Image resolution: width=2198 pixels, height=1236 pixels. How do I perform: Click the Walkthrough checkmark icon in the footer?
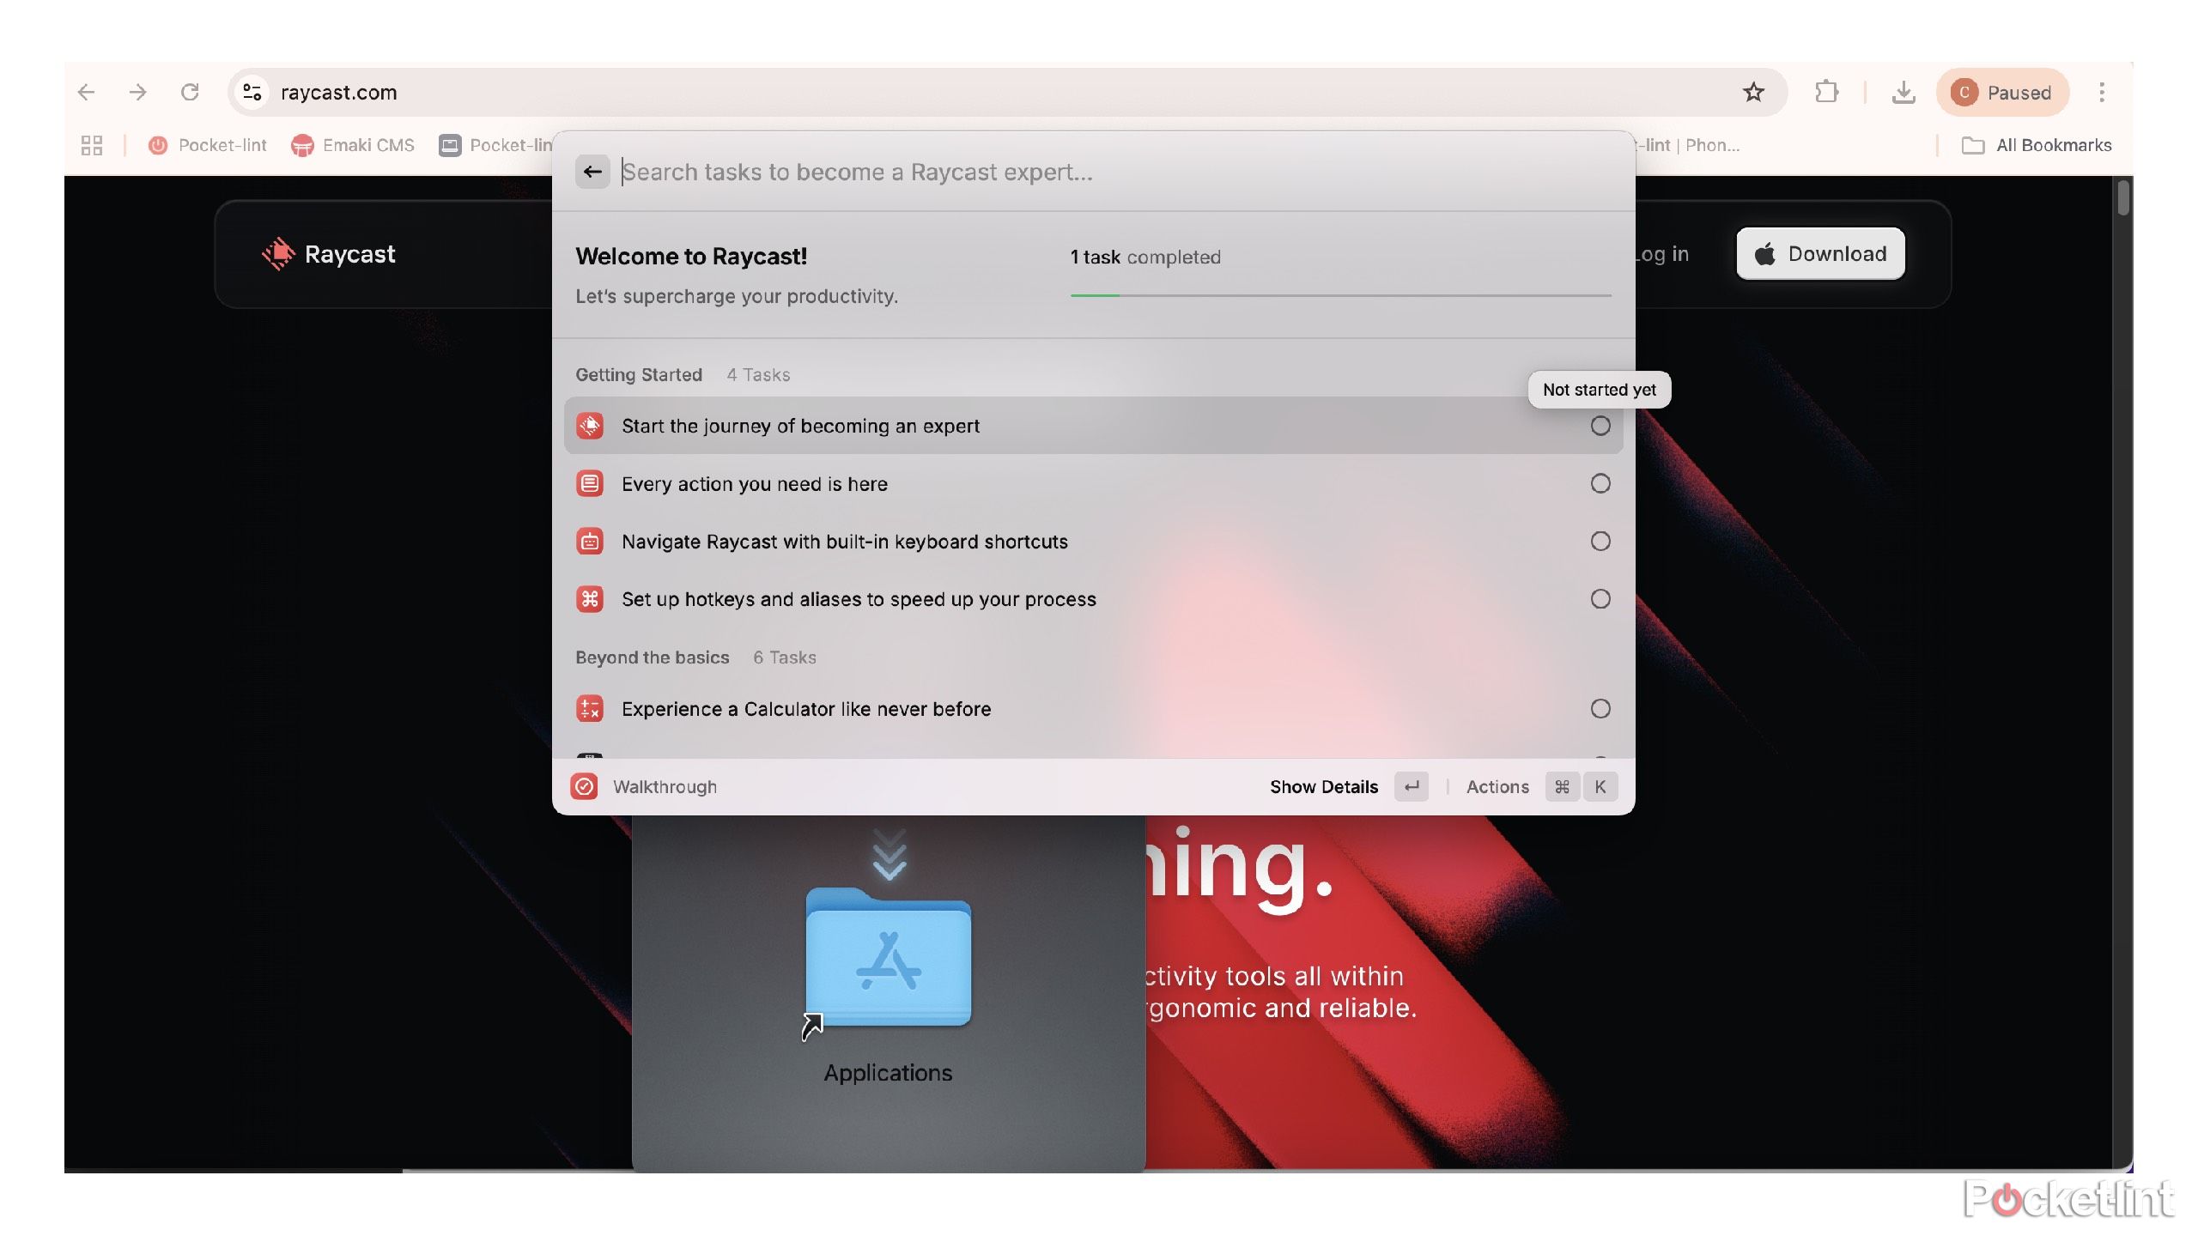coord(585,786)
